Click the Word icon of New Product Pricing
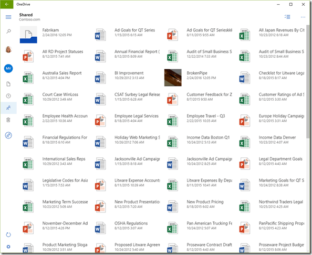The image size is (312, 255). (172, 206)
